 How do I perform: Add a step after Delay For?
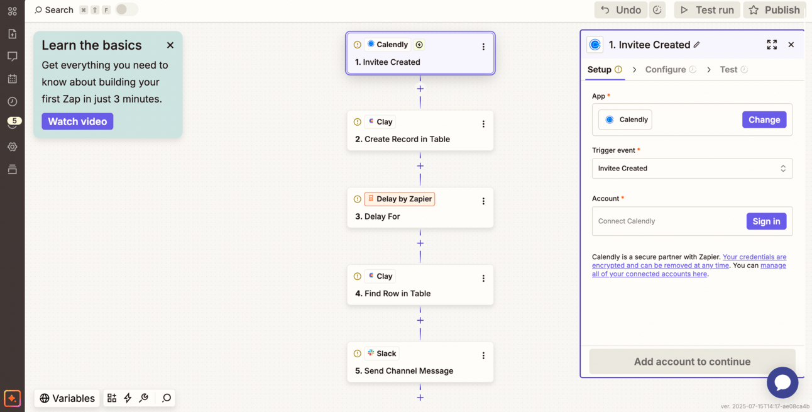[x=420, y=243]
